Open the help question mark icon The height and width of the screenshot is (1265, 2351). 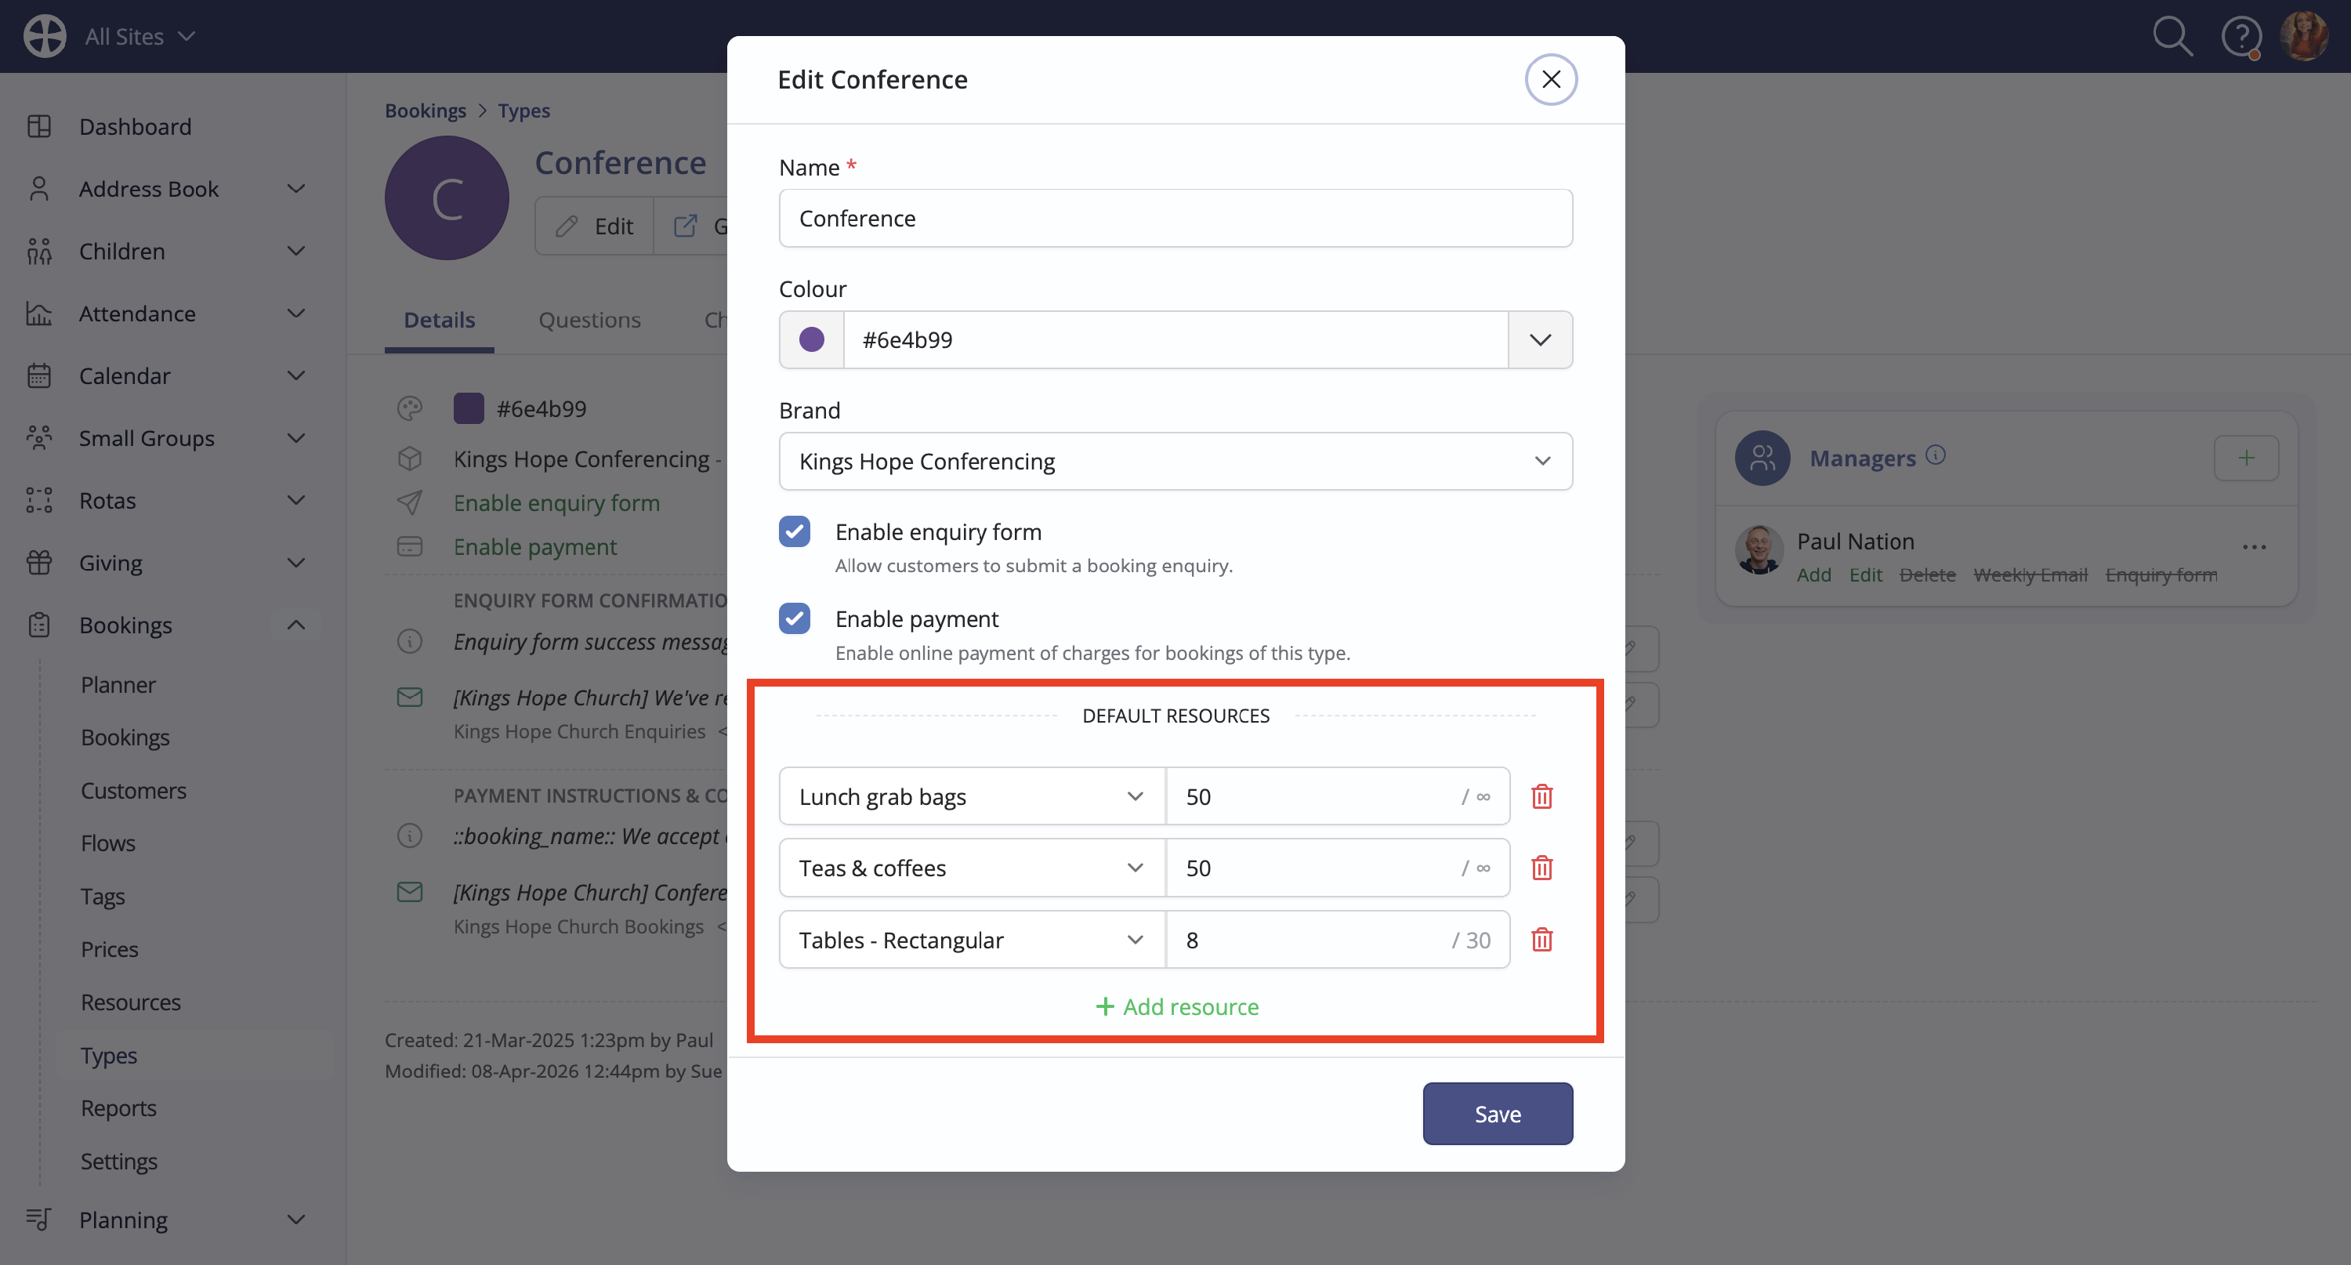coord(2241,38)
